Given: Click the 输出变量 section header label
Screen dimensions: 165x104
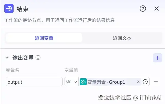Looking at the screenshot, I should coord(23,58).
